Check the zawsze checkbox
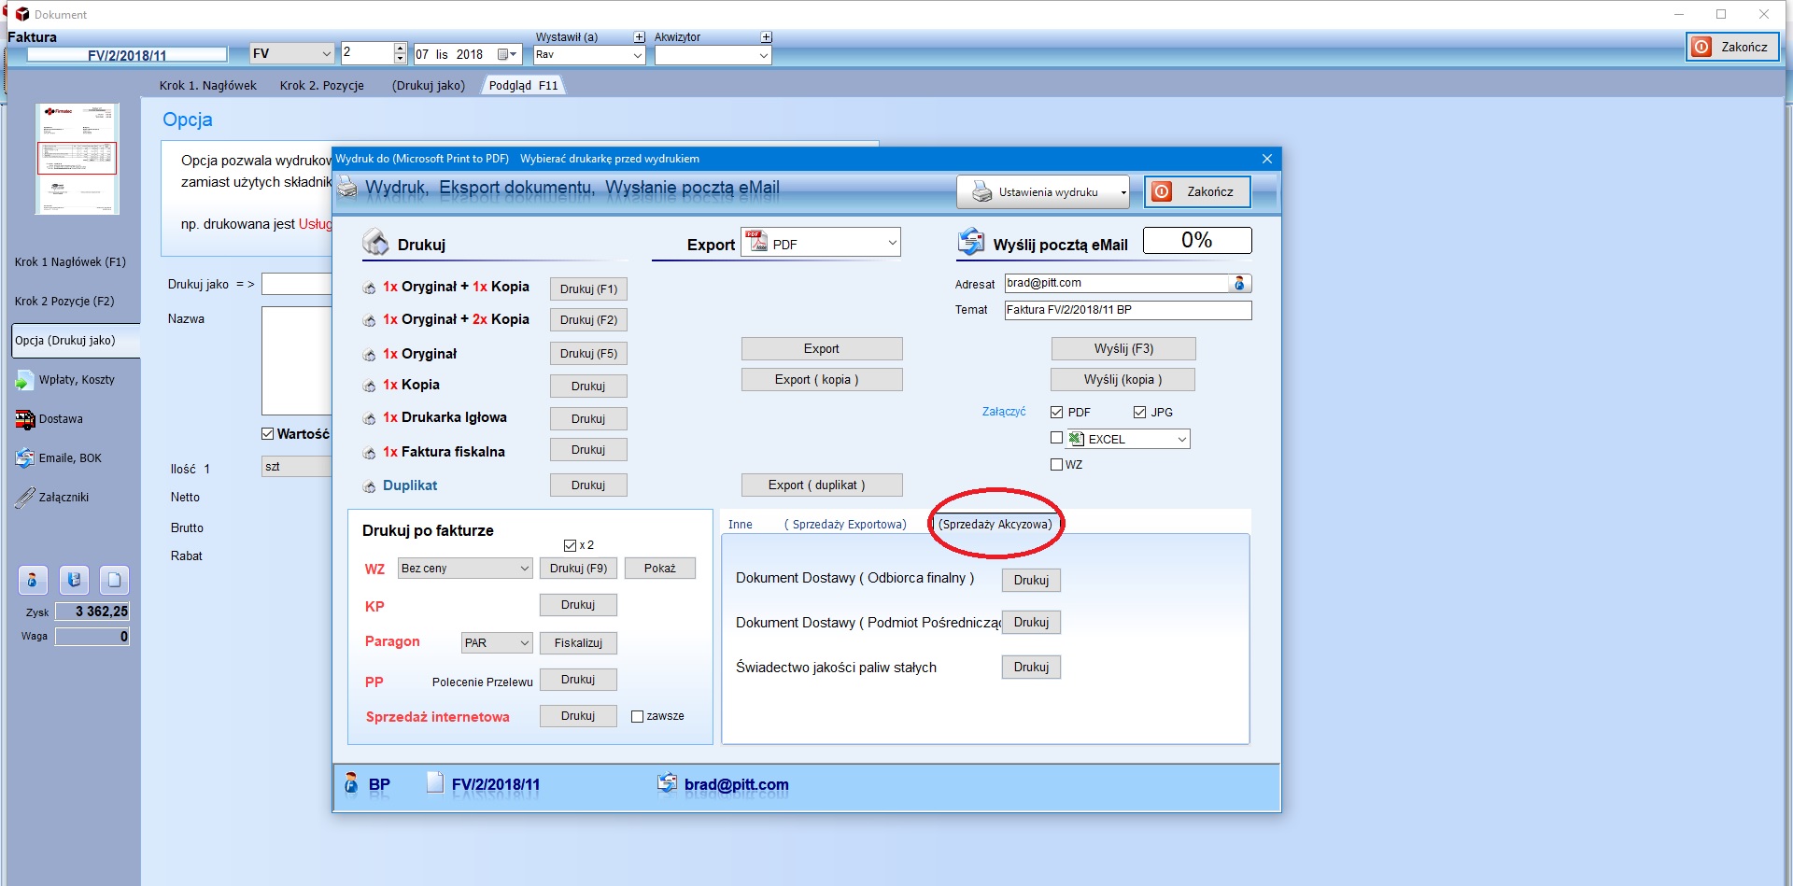 click(637, 717)
